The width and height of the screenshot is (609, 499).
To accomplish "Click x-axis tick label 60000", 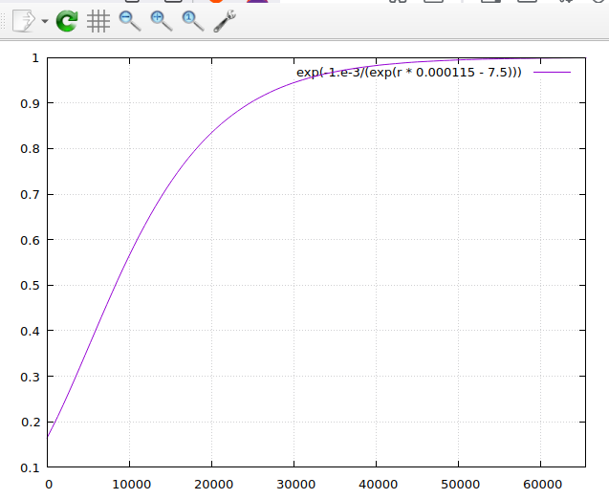I will pyautogui.click(x=541, y=484).
